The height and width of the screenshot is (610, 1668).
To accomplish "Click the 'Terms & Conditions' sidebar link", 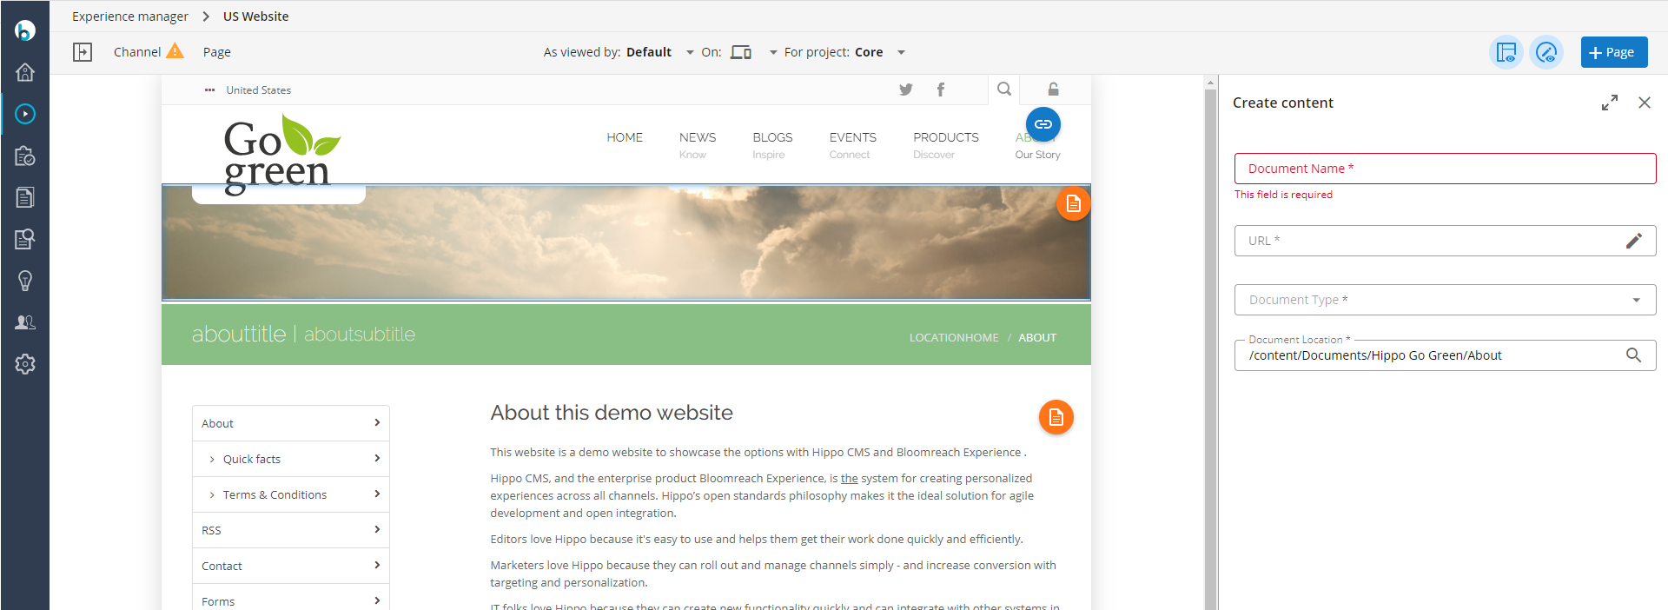I will point(275,494).
